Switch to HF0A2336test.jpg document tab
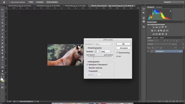Image resolution: width=185 pixels, height=104 pixels. [x=20, y=6]
